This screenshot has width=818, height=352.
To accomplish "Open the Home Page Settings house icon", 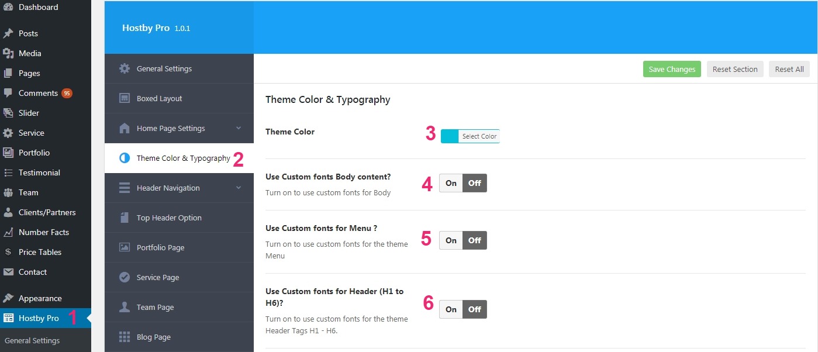I will (x=125, y=128).
